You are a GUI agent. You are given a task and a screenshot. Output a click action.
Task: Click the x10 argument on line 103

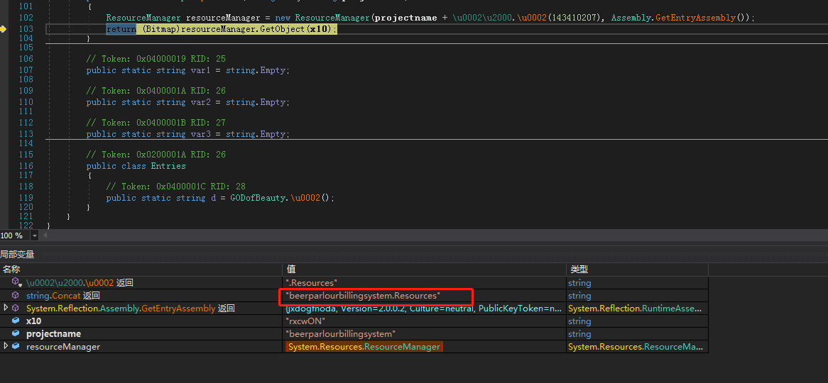(318, 29)
